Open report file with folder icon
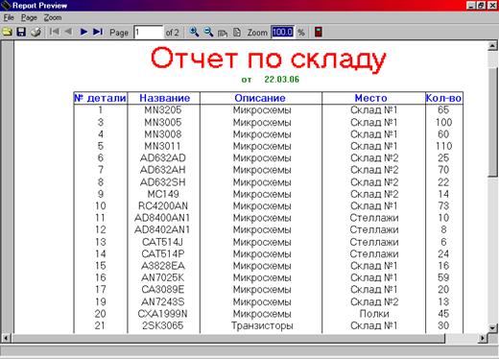 (x=7, y=32)
